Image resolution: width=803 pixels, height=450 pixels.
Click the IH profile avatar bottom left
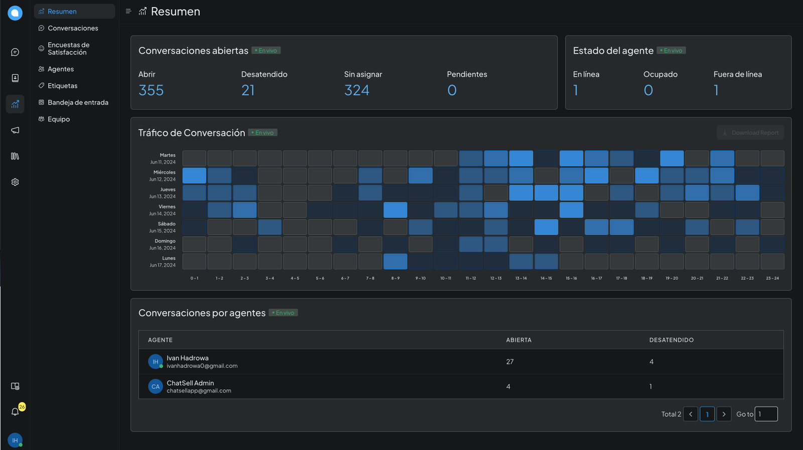pos(15,440)
